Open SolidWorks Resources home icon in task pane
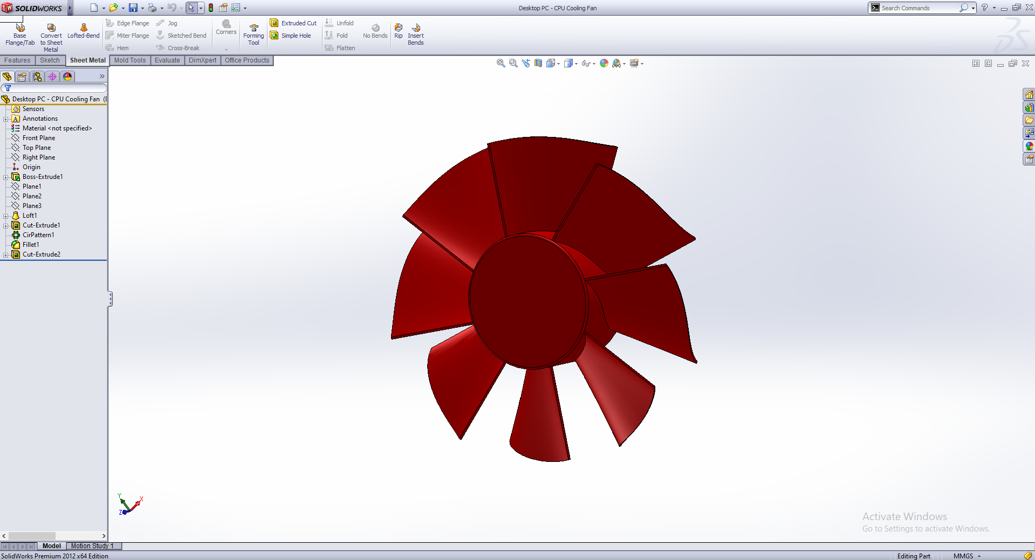Viewport: 1035px width, 560px height. [1029, 95]
